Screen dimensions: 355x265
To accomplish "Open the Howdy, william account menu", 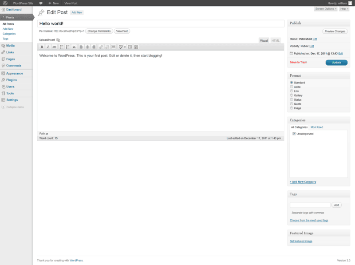I will 339,3.
